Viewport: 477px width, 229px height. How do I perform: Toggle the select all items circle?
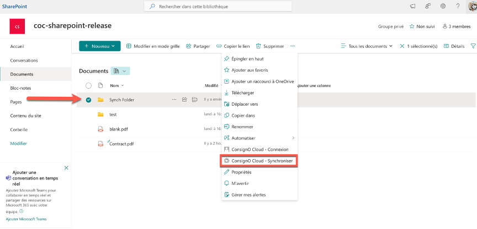point(88,85)
